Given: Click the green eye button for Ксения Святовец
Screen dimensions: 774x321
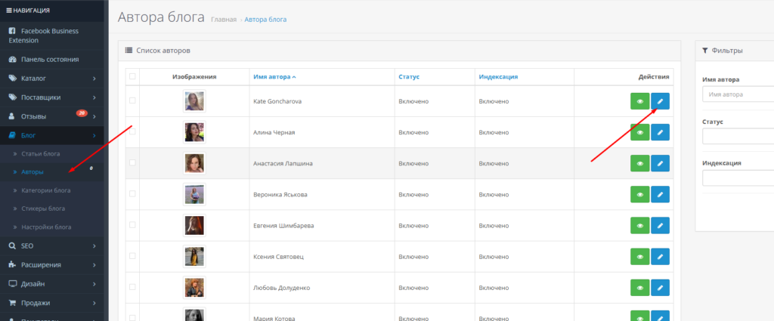Looking at the screenshot, I should (639, 257).
